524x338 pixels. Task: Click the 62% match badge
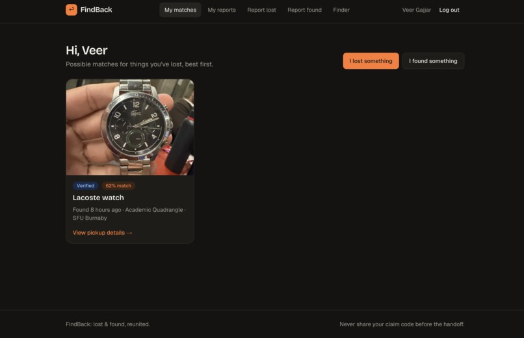click(x=118, y=186)
